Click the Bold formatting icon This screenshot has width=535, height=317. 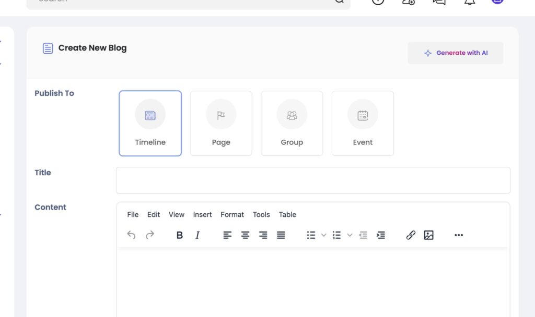pos(179,235)
